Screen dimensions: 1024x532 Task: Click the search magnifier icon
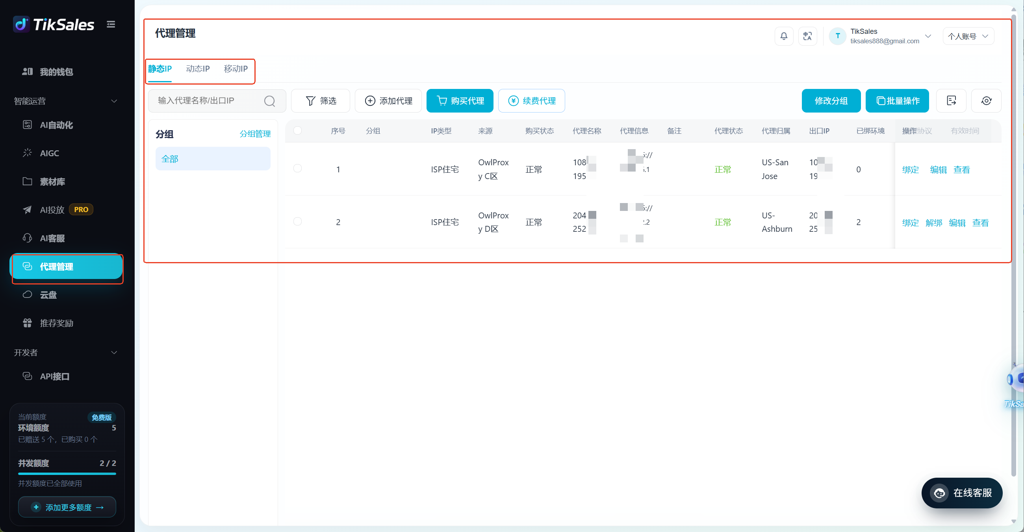[269, 101]
